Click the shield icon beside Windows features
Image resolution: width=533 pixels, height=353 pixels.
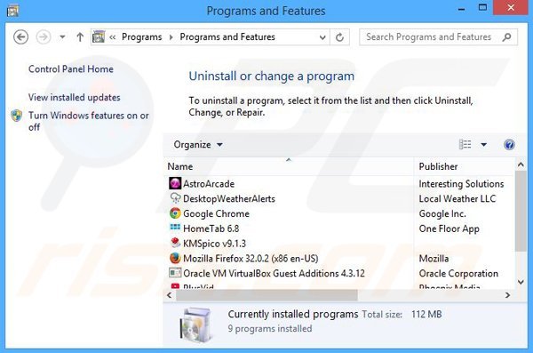tap(16, 116)
